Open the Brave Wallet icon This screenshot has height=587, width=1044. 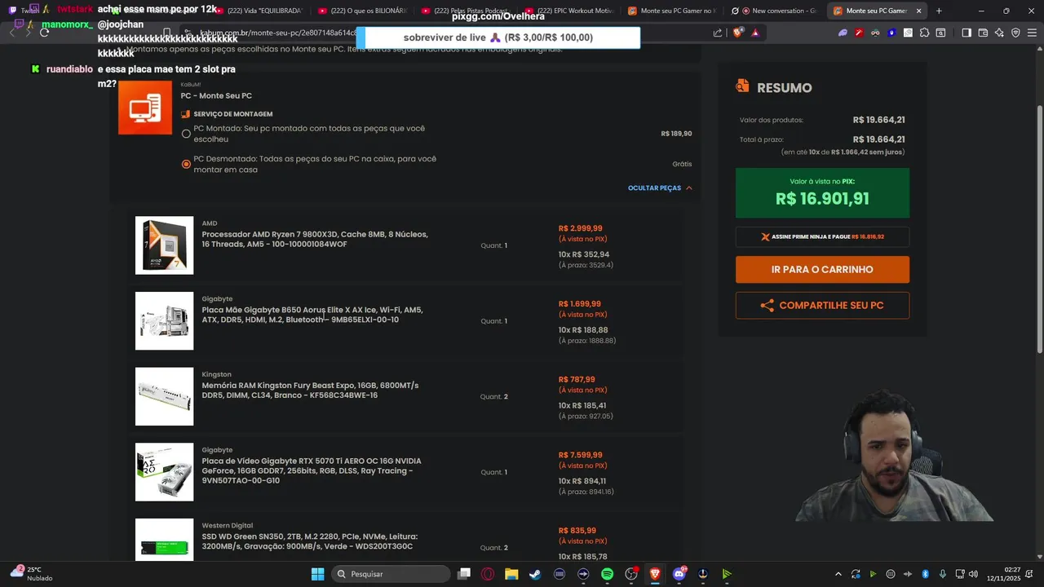(983, 33)
